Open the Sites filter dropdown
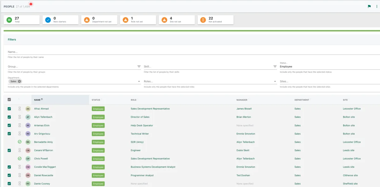 click(x=330, y=81)
